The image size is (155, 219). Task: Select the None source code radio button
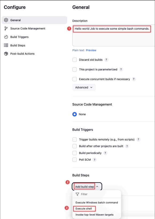tap(75, 114)
